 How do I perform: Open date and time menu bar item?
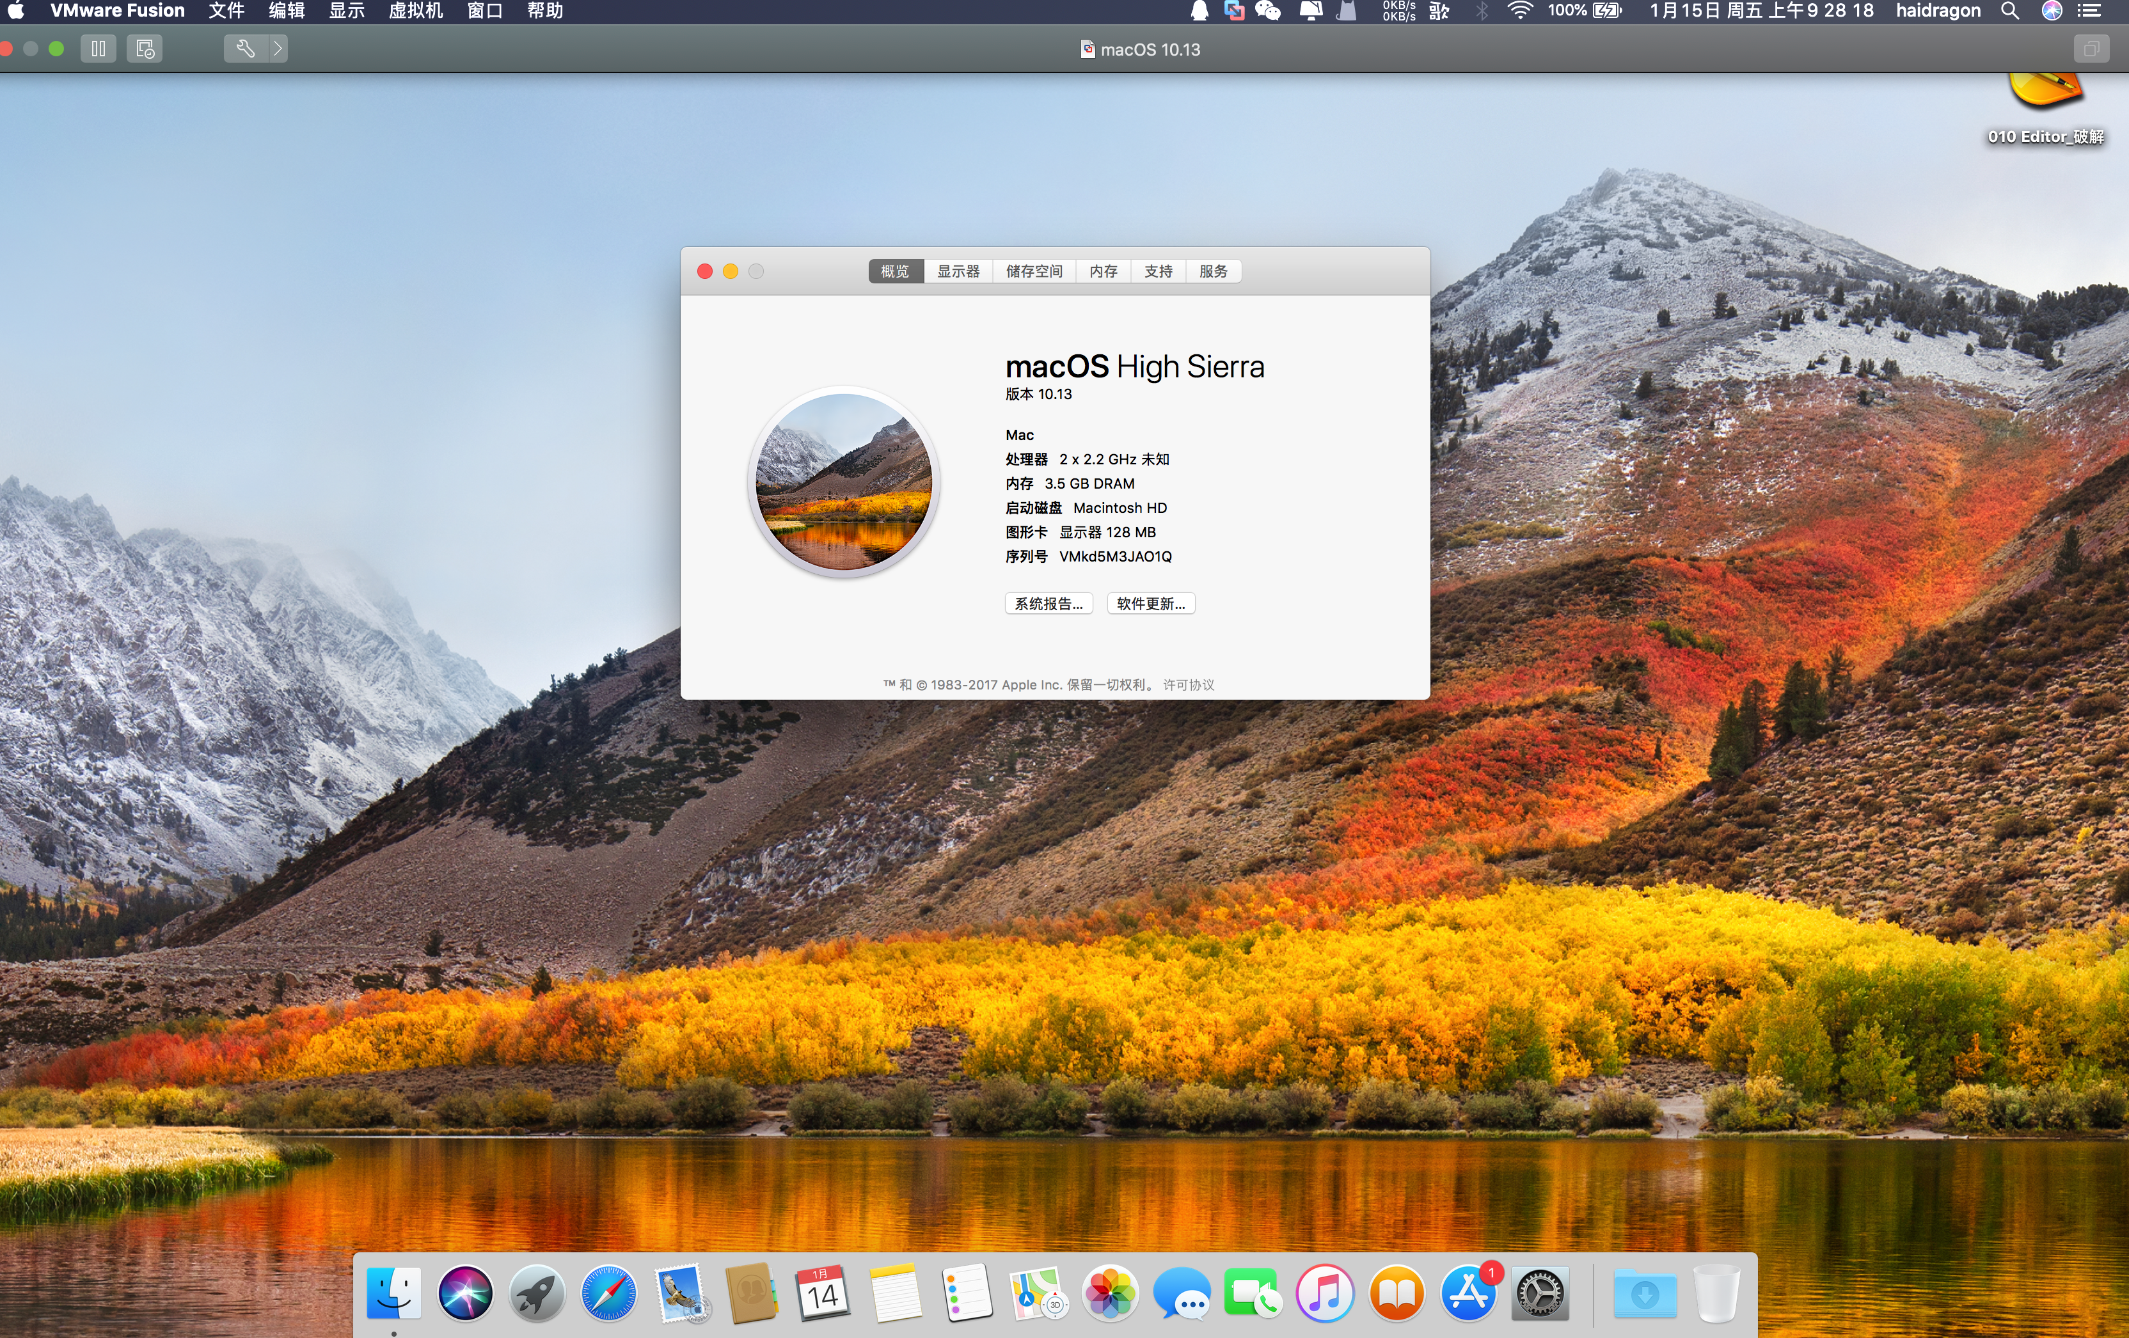point(1761,11)
